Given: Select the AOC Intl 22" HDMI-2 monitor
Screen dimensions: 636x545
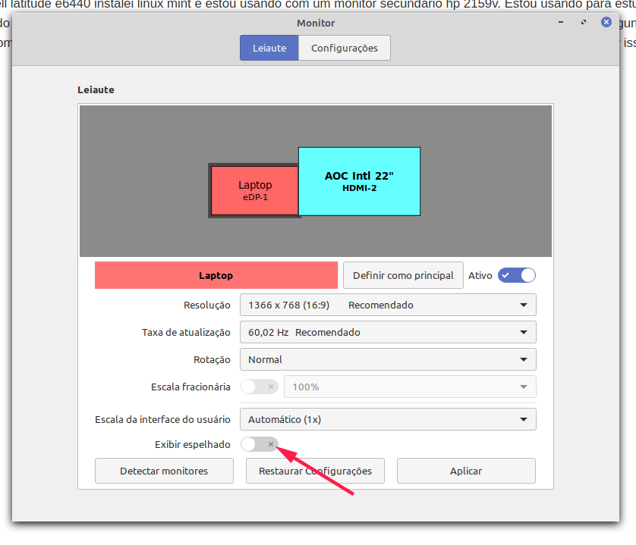Looking at the screenshot, I should coord(360,181).
